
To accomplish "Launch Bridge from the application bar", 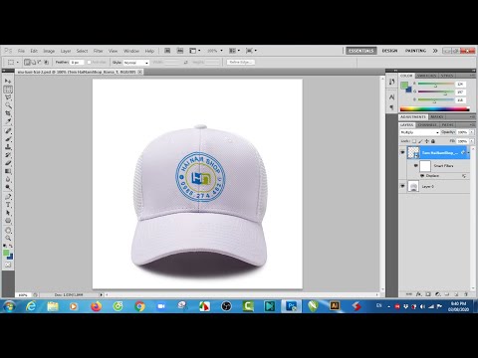I will [167, 51].
